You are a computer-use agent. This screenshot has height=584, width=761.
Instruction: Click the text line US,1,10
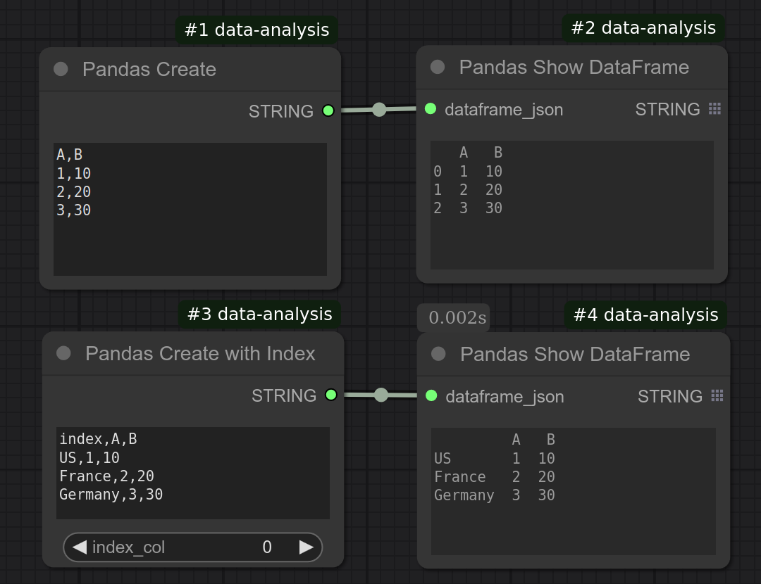[x=89, y=457]
